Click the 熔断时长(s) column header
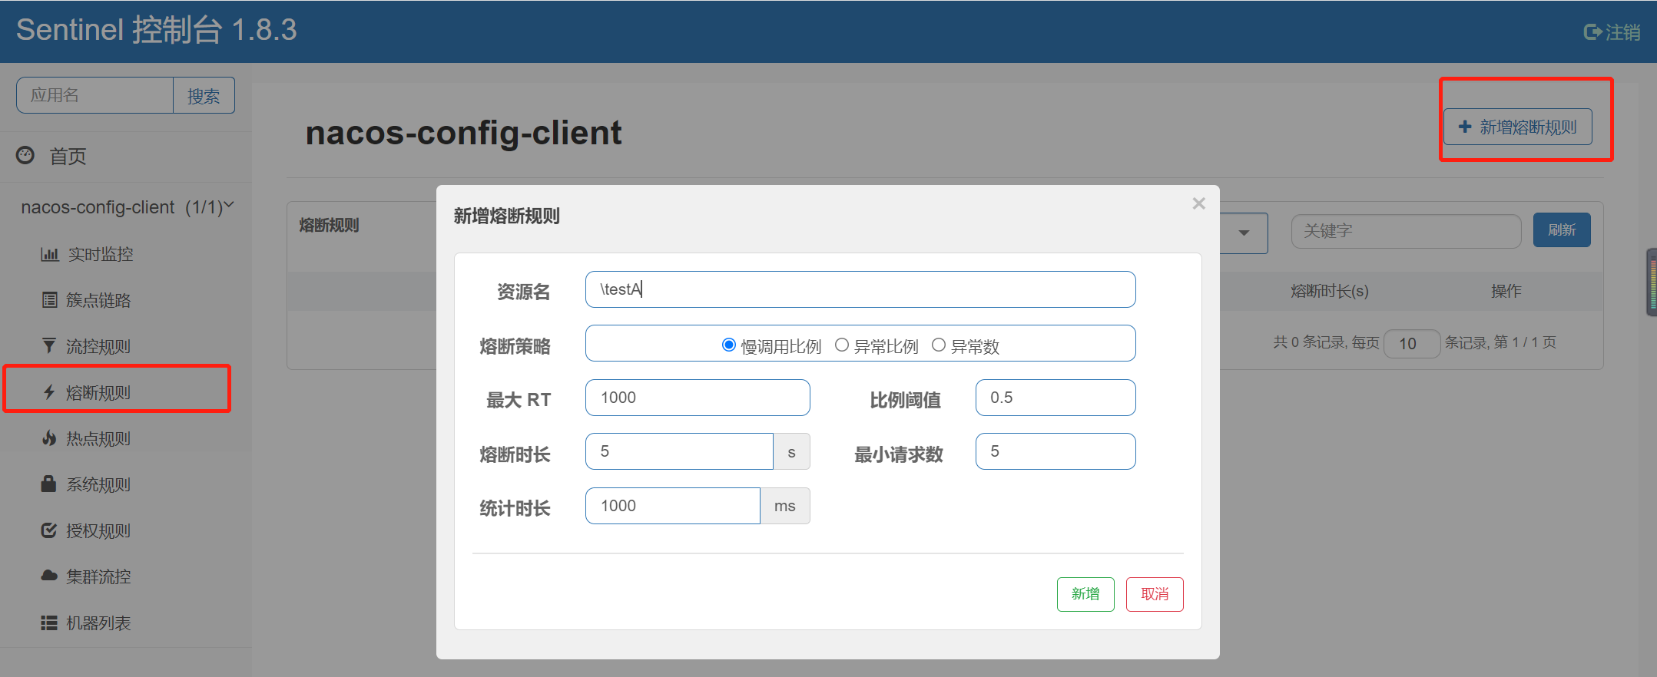 coord(1330,291)
